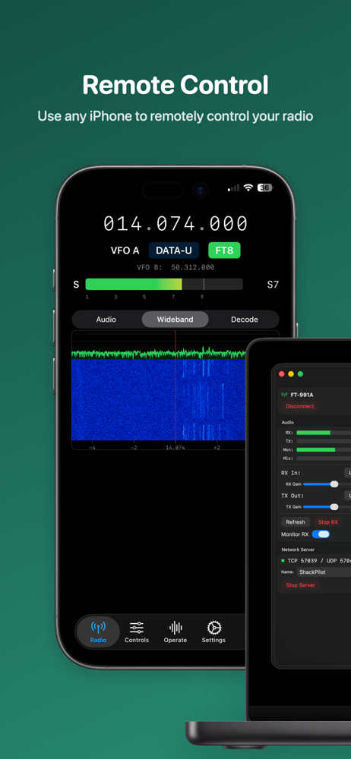Switch to the Decode tab

[x=245, y=320]
